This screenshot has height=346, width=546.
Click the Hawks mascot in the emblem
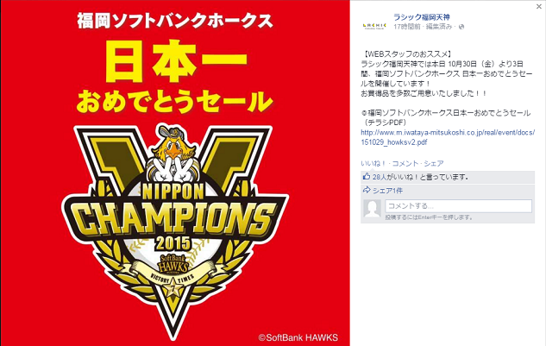pyautogui.click(x=173, y=154)
